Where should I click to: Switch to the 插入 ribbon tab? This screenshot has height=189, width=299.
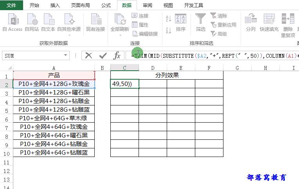click(x=55, y=5)
